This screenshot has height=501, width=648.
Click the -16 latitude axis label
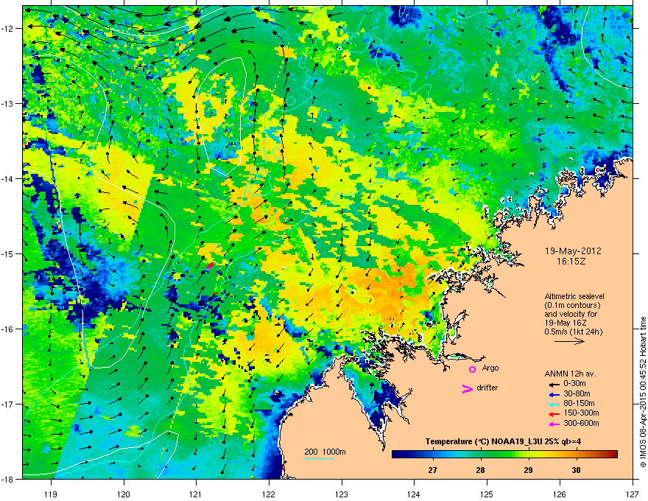pyautogui.click(x=8, y=329)
